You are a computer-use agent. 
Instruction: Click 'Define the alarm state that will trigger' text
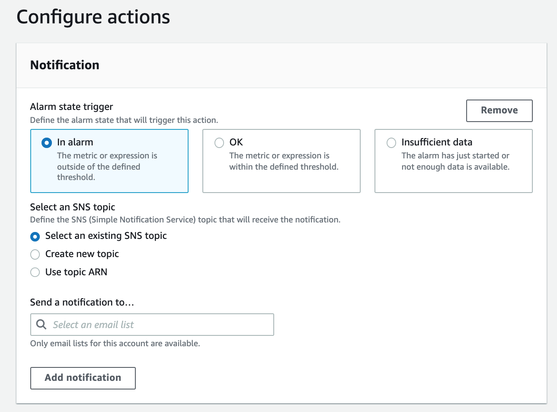click(x=124, y=120)
